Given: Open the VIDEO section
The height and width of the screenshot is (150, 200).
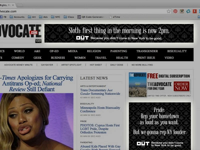Looking at the screenshot, I should [169, 58].
